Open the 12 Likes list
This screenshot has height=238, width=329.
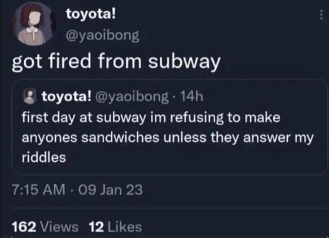pos(115,227)
